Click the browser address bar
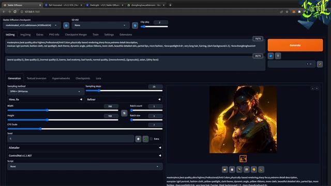The image size is (331, 186). (x=148, y=12)
